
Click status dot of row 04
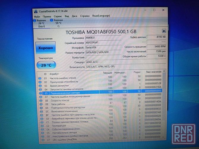tap(40, 90)
